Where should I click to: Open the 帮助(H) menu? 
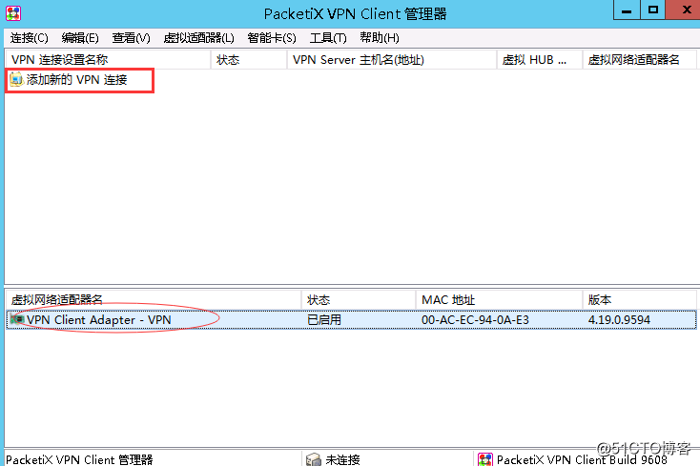(x=380, y=38)
